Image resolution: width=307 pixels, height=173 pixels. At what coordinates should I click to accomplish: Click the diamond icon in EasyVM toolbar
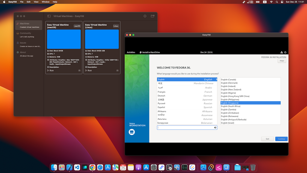pyautogui.click(x=145, y=16)
